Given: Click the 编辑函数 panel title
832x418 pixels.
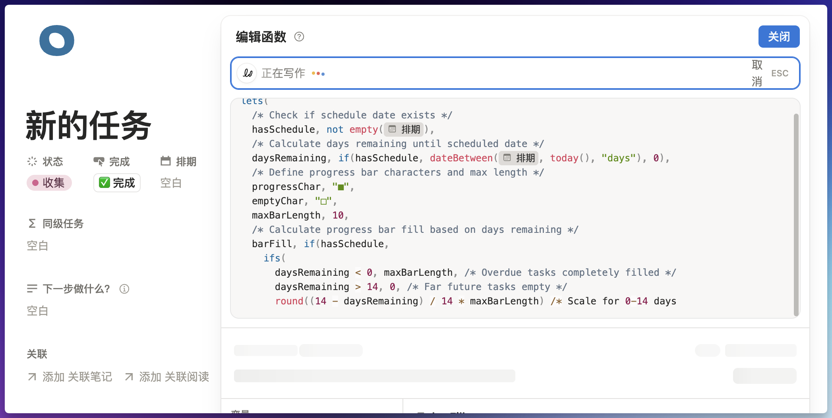Looking at the screenshot, I should [261, 37].
